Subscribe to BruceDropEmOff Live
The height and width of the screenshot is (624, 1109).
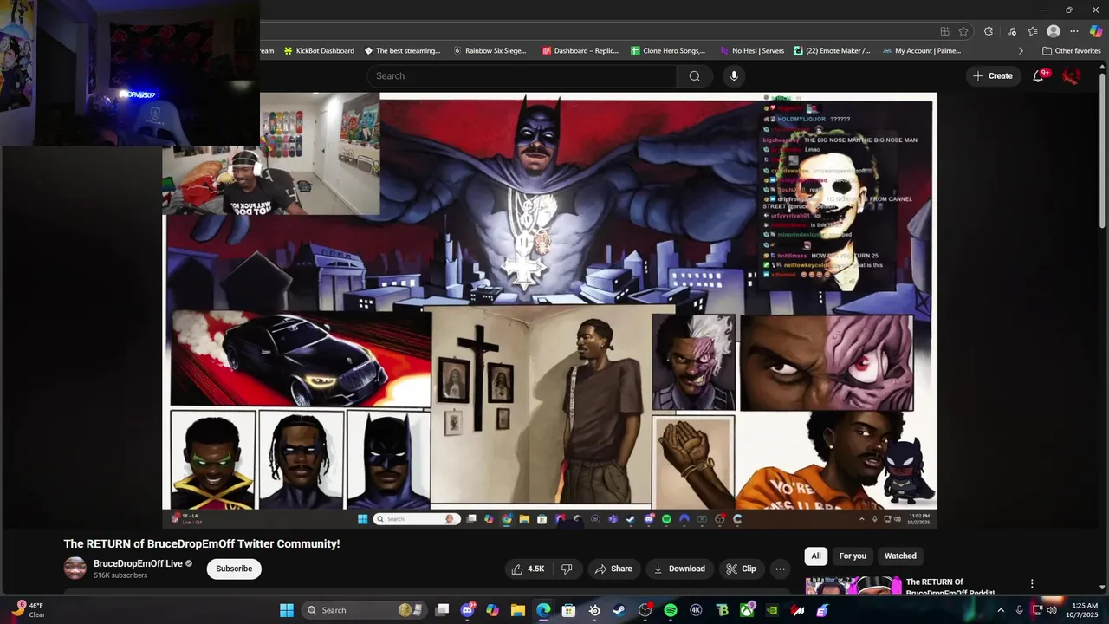pos(234,569)
